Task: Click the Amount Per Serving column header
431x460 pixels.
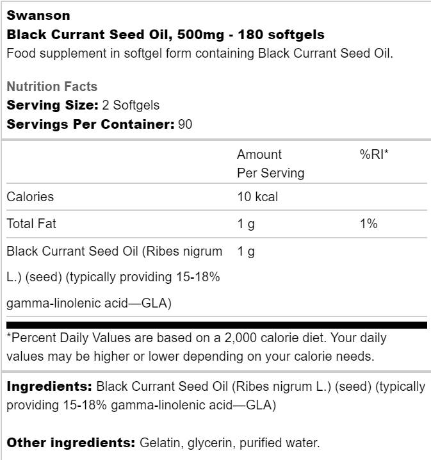Action: [x=270, y=163]
